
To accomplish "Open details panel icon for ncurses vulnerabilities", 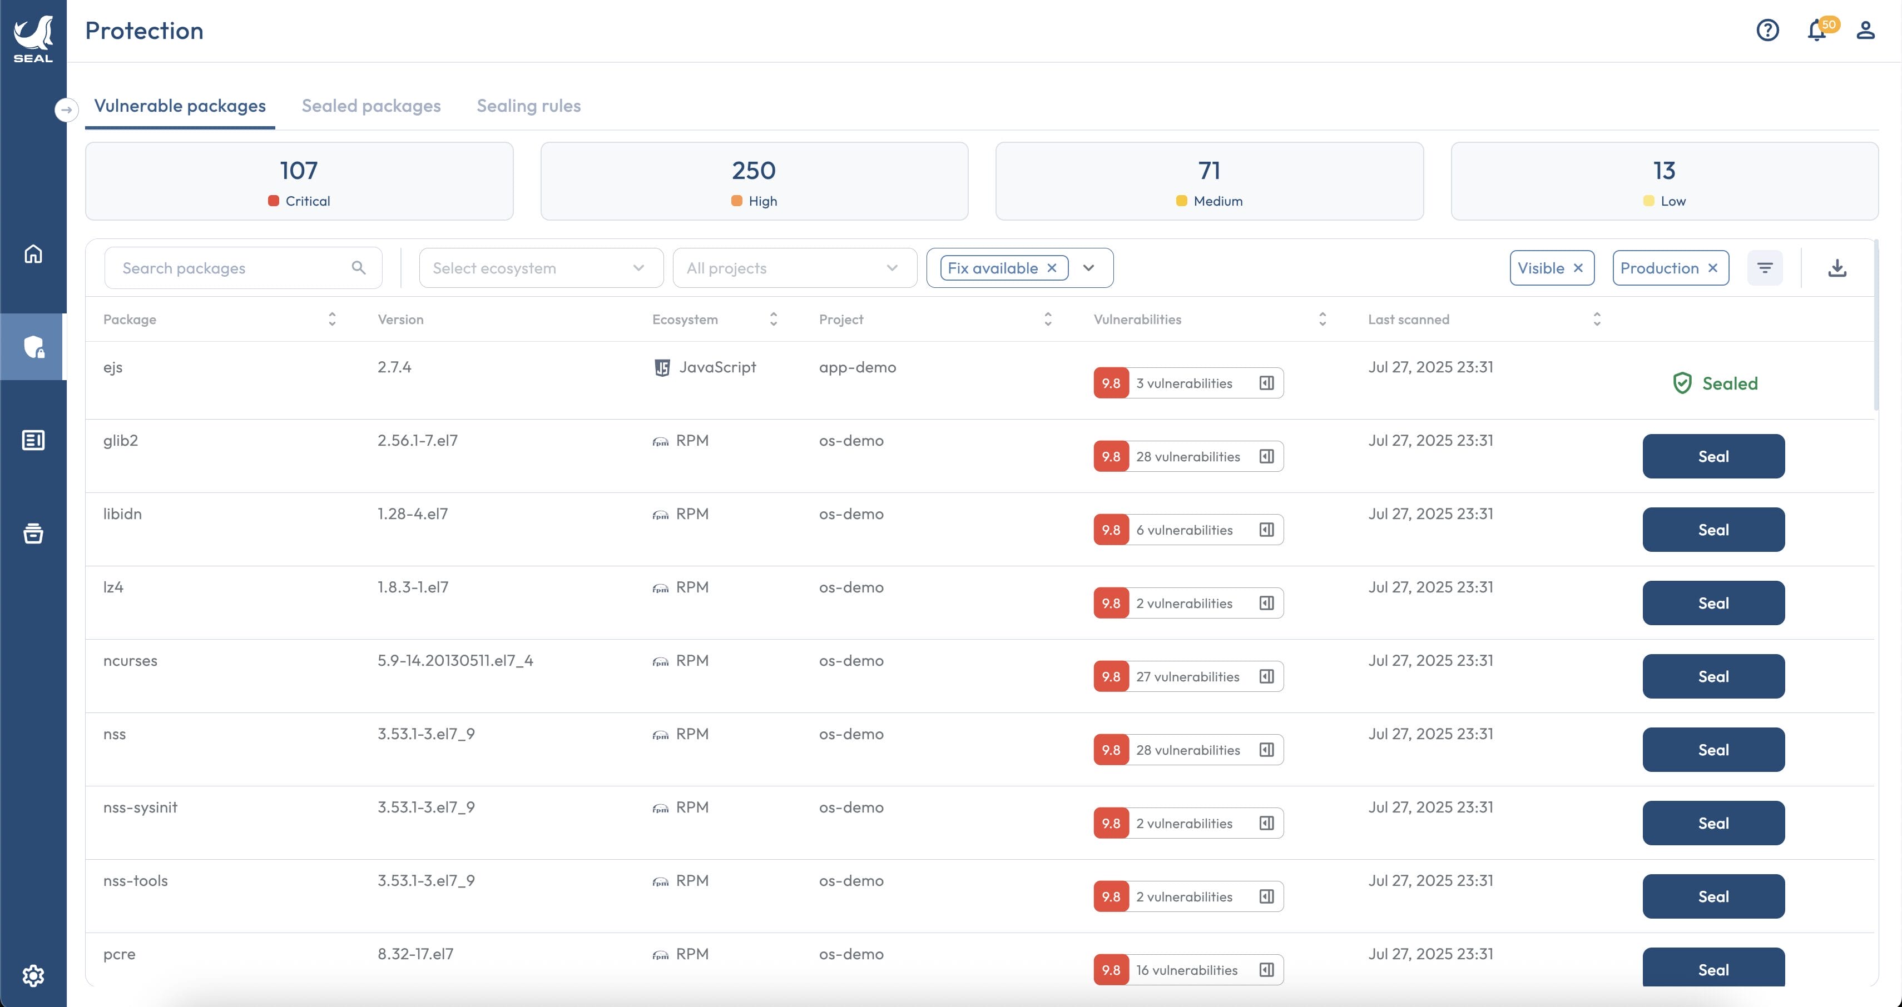I will 1267,676.
